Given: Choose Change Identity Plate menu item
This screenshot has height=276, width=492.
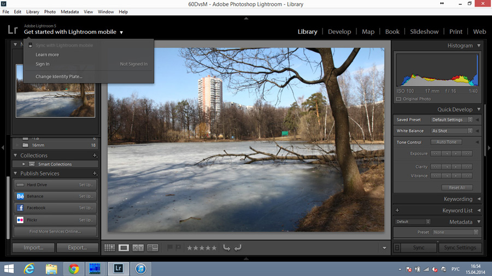Looking at the screenshot, I should click(x=59, y=76).
